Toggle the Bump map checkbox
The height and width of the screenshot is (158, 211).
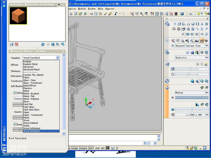[x=15, y=124]
